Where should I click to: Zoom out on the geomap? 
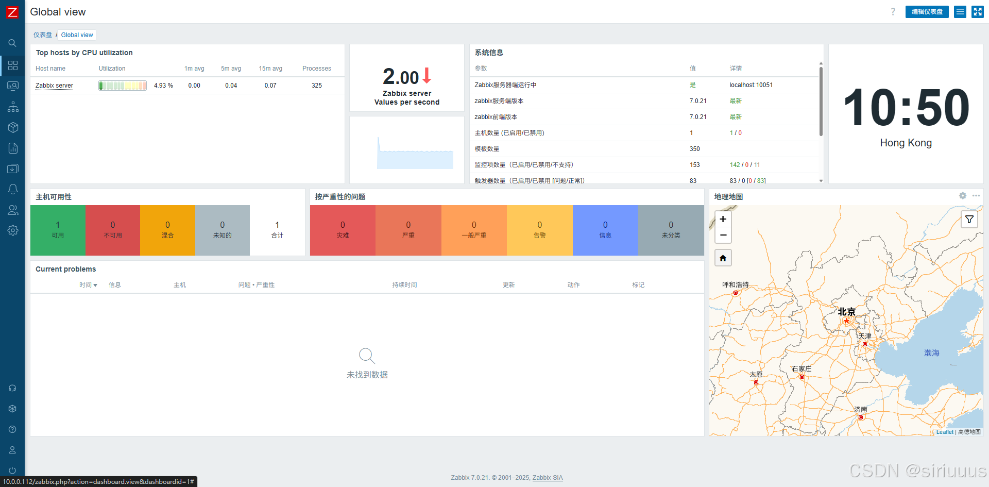pos(723,235)
